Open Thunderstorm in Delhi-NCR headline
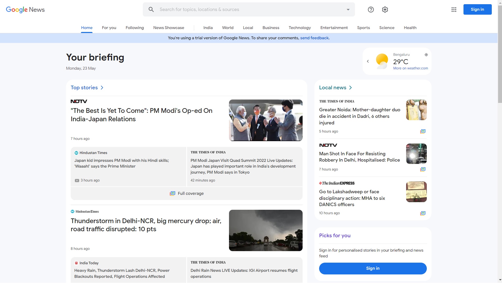Screen dimensions: 502x287 coord(146,225)
